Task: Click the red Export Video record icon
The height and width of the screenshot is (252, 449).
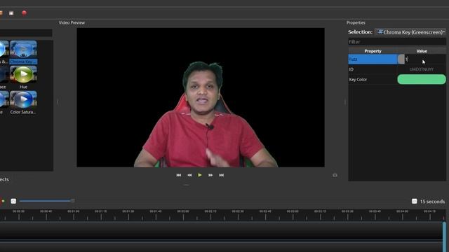Action: [25, 13]
